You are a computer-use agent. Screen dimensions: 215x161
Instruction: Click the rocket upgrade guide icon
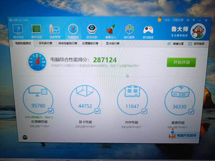172,134
